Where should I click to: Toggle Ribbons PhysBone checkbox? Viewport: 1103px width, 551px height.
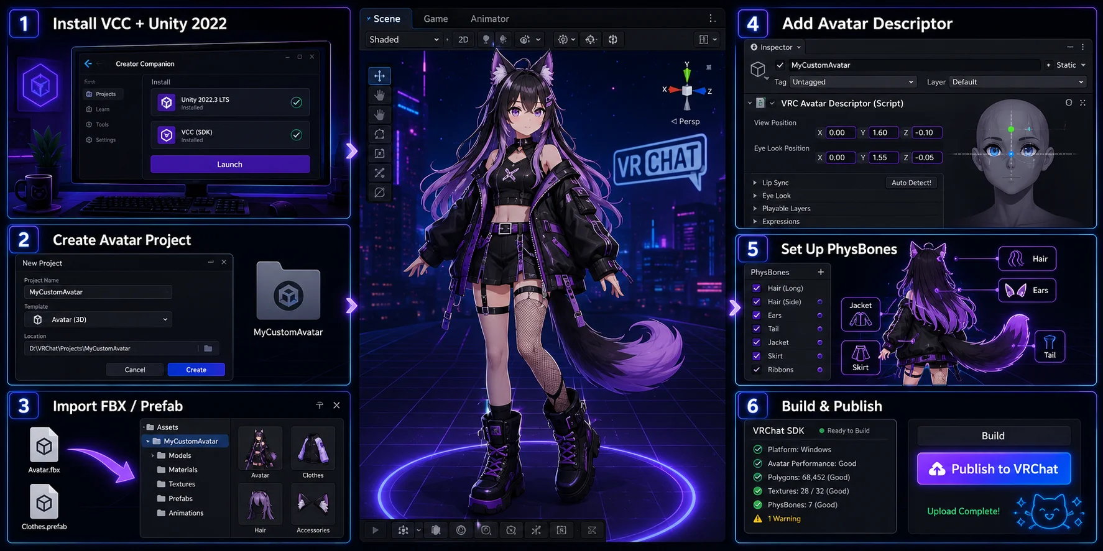tap(757, 370)
